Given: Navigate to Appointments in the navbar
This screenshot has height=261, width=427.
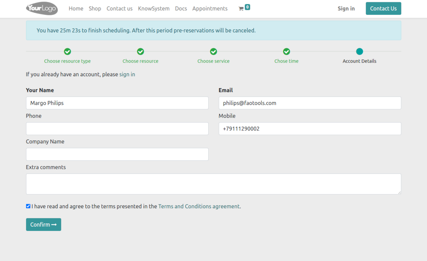Looking at the screenshot, I should (x=210, y=9).
